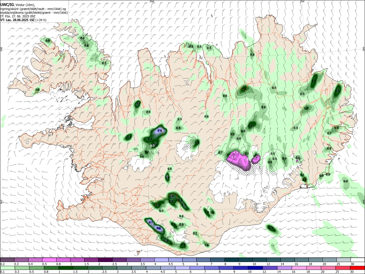Click the 7.9 precipitation value label
365x274 pixels.
coord(160,131)
